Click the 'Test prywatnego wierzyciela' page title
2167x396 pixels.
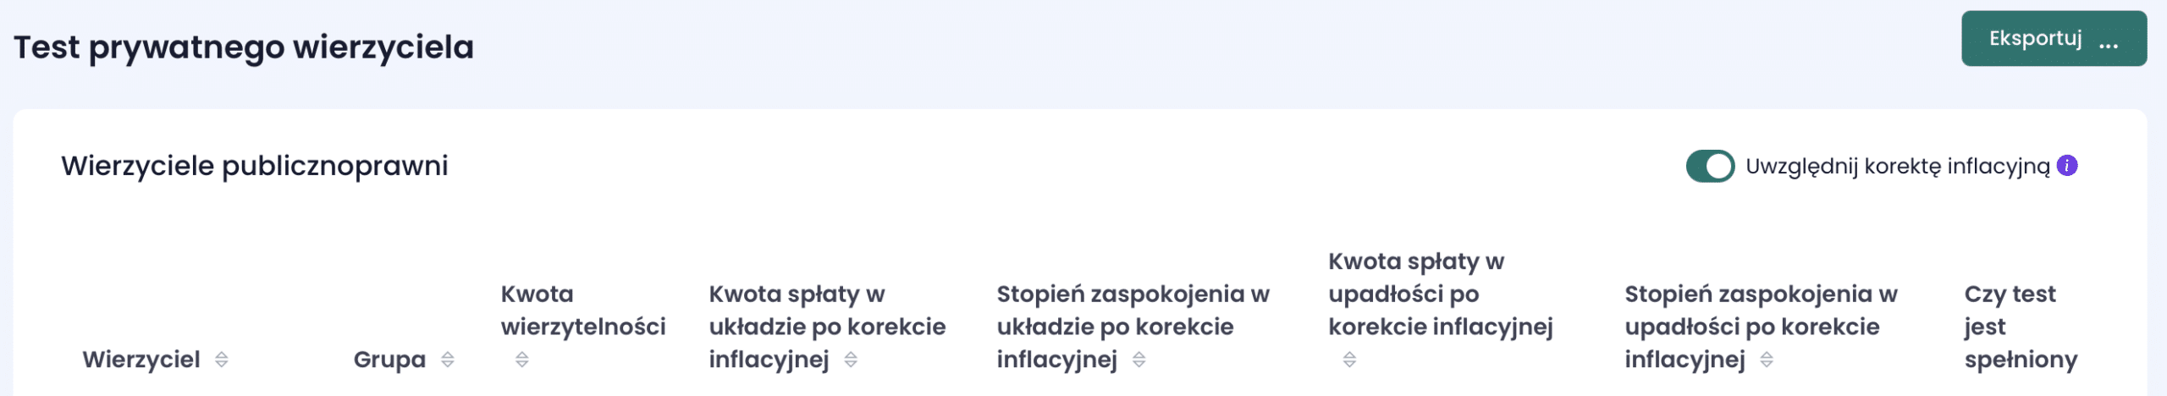(x=244, y=47)
